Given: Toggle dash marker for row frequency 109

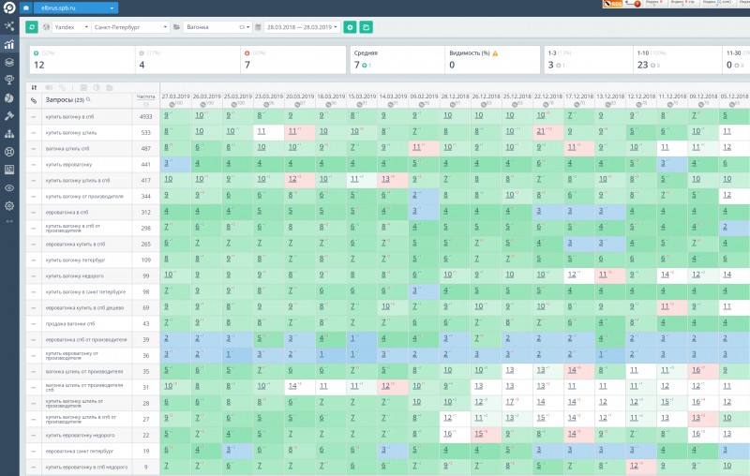Looking at the screenshot, I should [x=34, y=260].
